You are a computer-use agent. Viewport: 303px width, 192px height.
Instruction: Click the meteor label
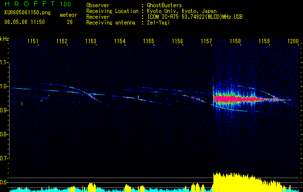point(68,15)
